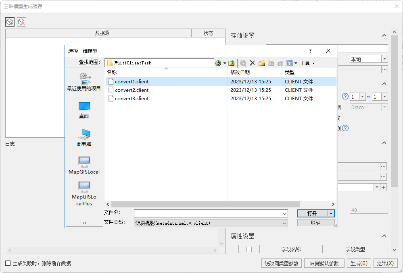Open the view menu dropdown arrow
The image size is (403, 273).
(x=296, y=63)
